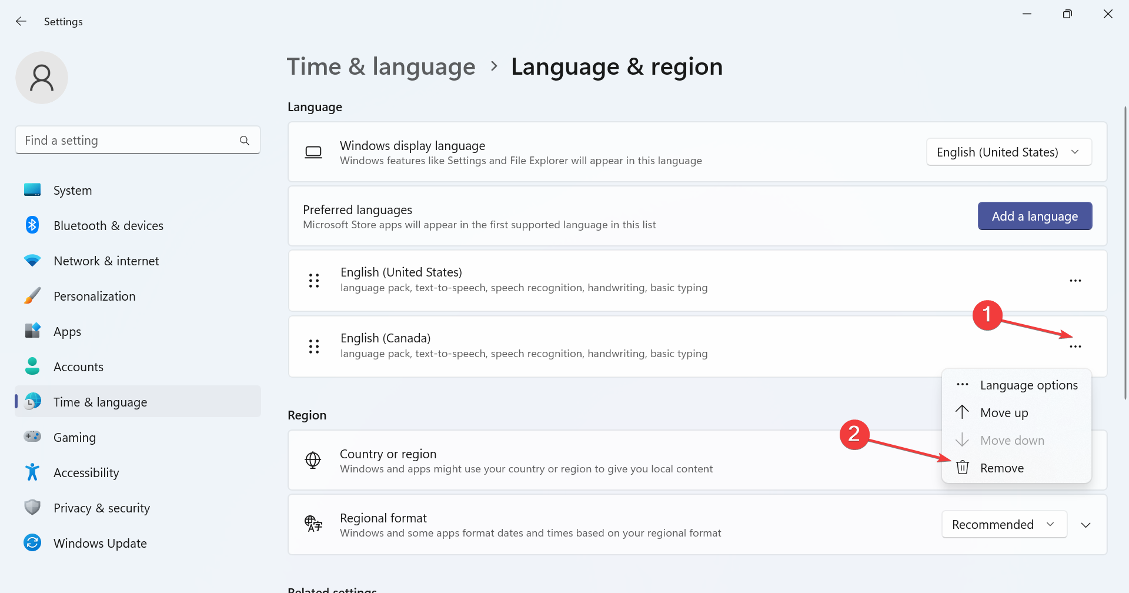Click the Time & language breadcrumb link
Screen dimensions: 1129x593
pos(381,66)
